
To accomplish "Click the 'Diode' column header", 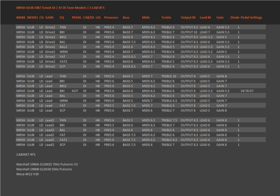I will [235, 18].
